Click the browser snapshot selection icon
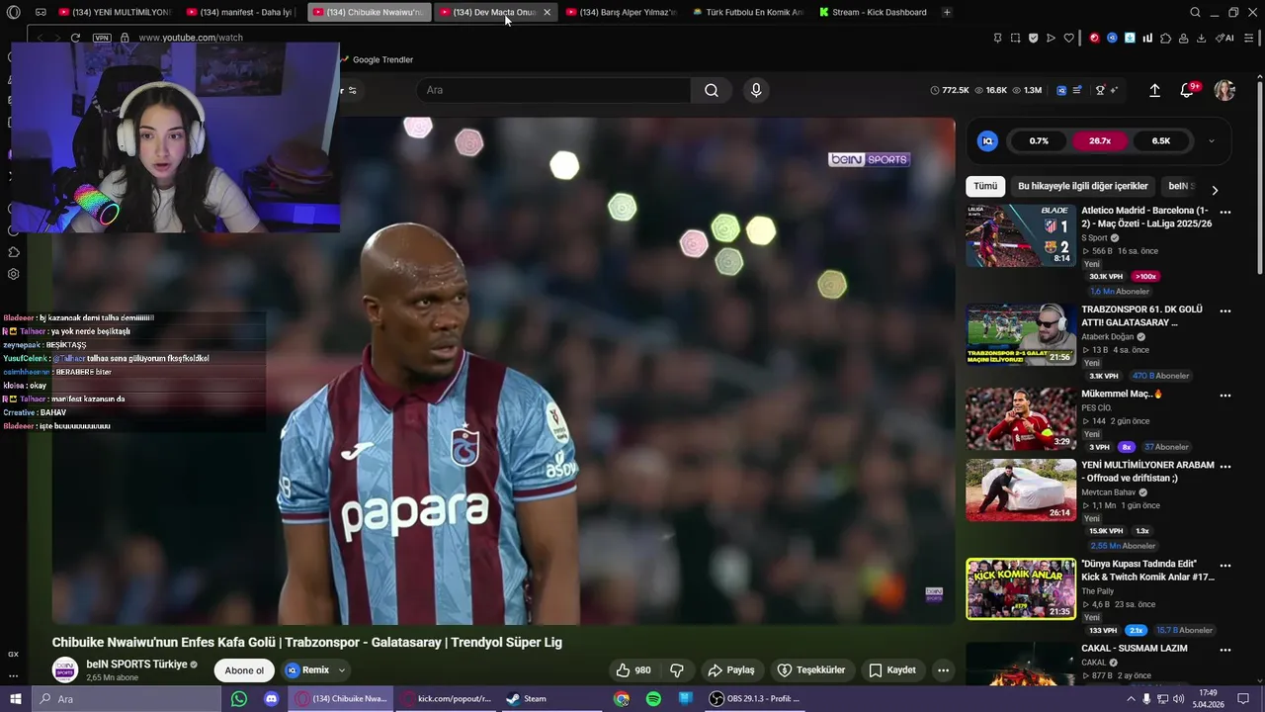1265x712 pixels. 1015,38
